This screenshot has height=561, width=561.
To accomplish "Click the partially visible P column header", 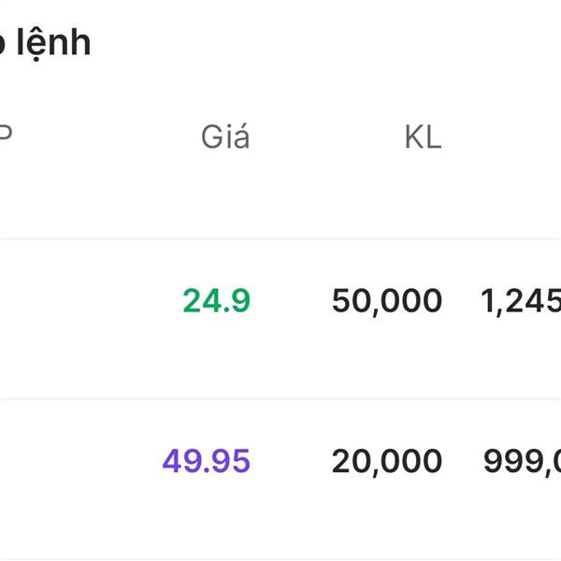I will click(x=6, y=135).
